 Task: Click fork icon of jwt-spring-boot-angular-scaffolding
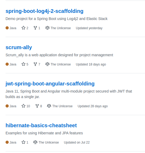[37, 106]
